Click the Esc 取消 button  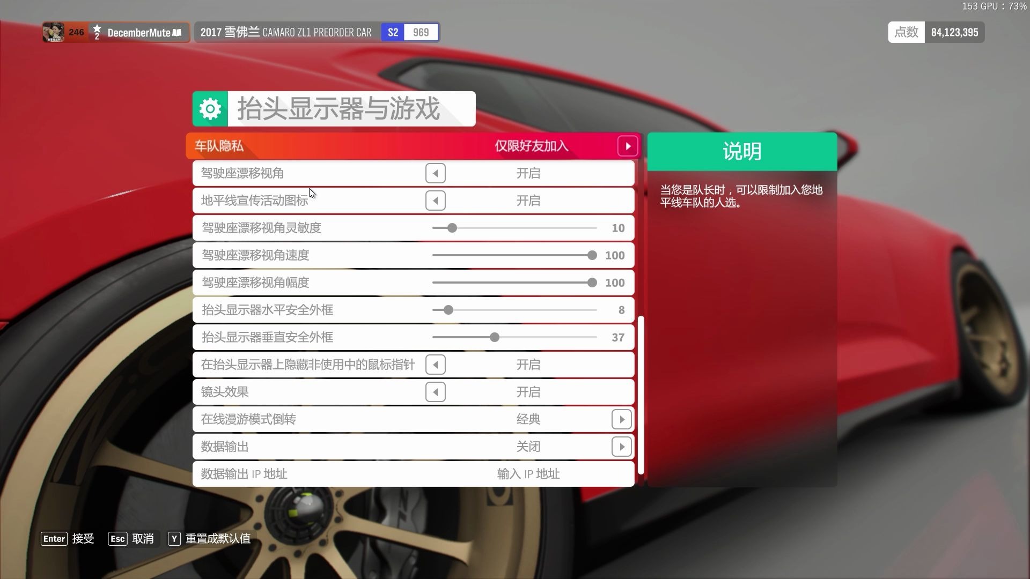coord(131,539)
